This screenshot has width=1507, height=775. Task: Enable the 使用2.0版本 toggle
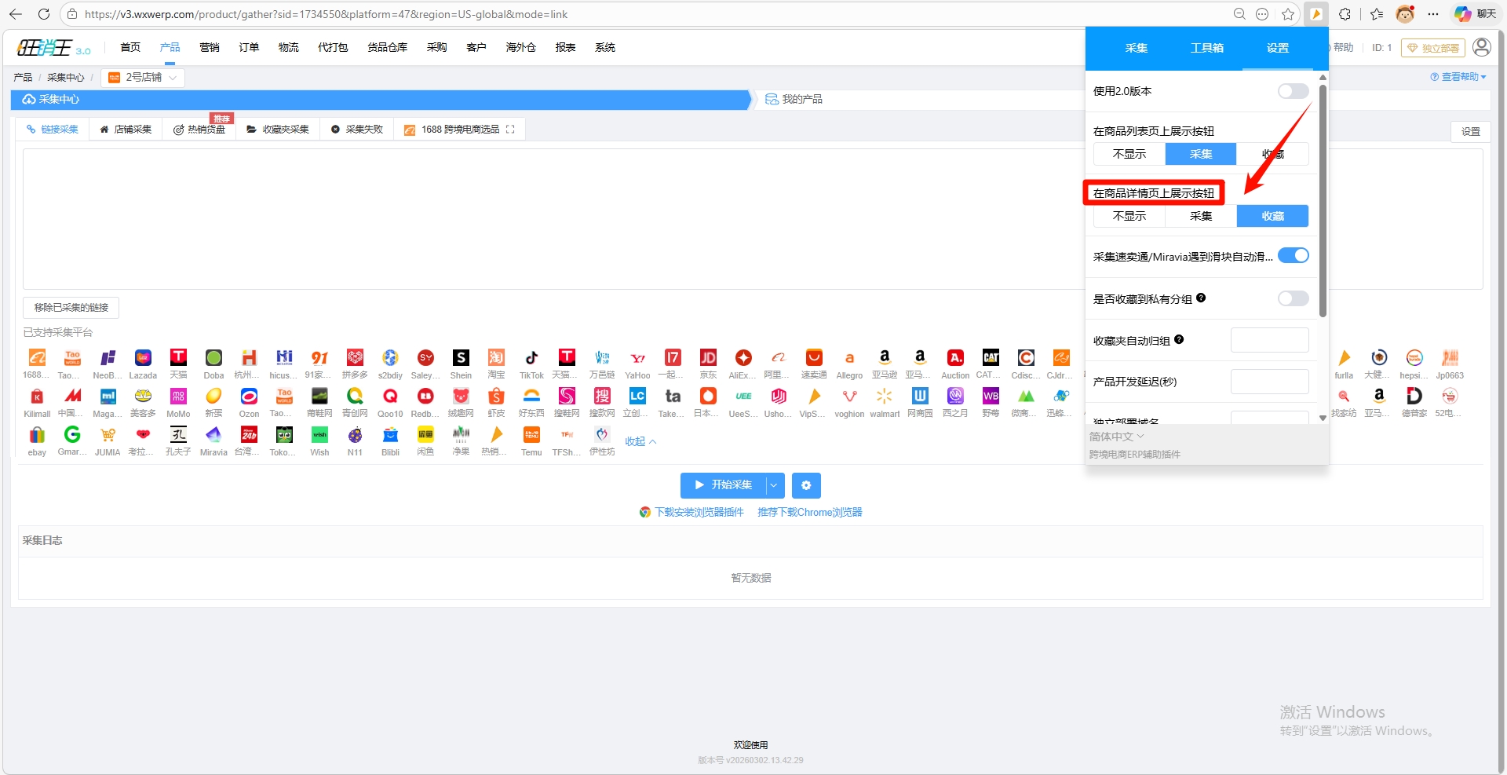1293,91
